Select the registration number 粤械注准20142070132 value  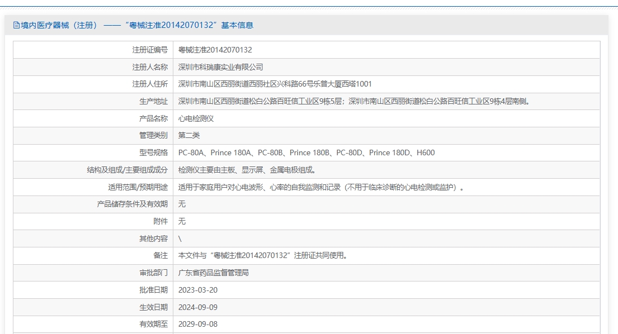point(215,50)
